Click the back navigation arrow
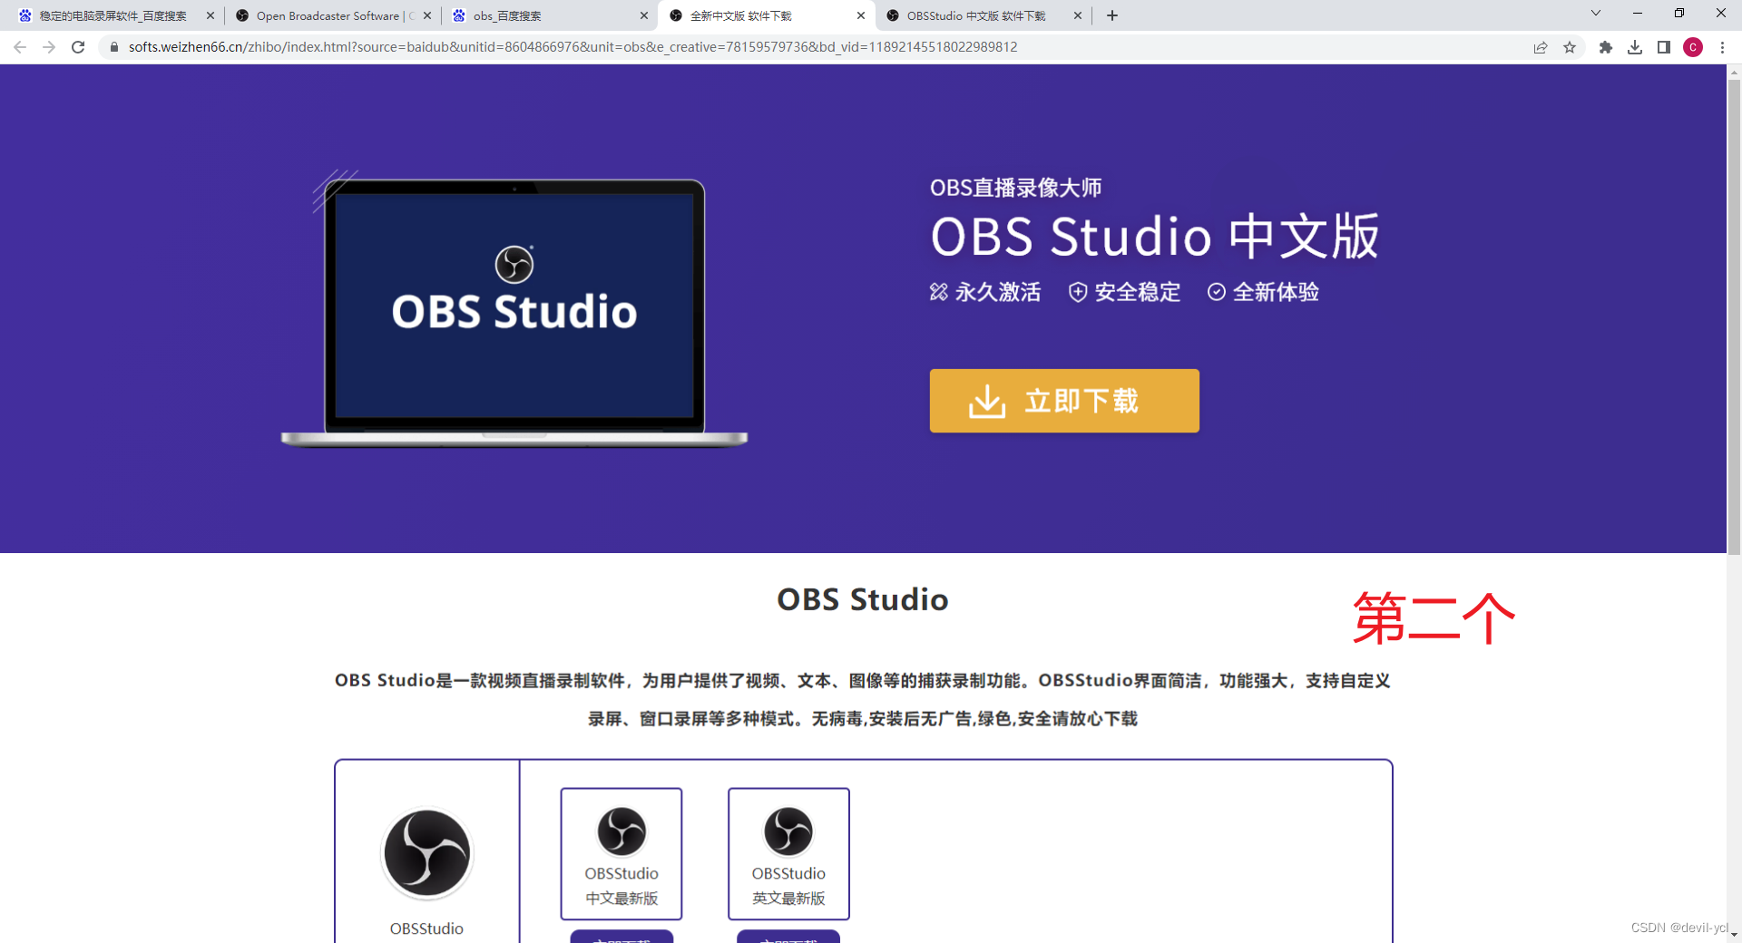This screenshot has height=943, width=1742. pos(20,47)
